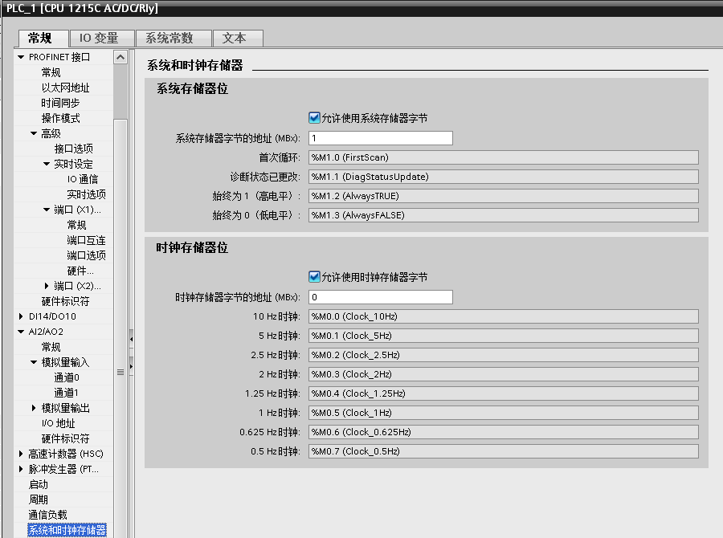
Task: Select I/O 地址 in the tree
Action: click(x=58, y=423)
